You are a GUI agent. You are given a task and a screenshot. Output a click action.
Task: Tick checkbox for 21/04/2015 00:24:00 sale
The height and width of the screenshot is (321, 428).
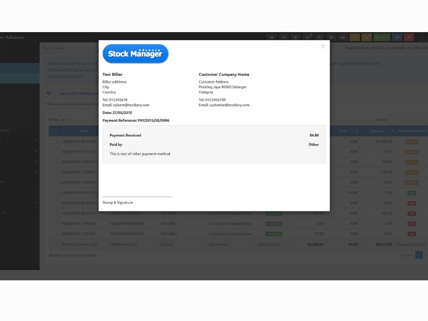pos(54,213)
